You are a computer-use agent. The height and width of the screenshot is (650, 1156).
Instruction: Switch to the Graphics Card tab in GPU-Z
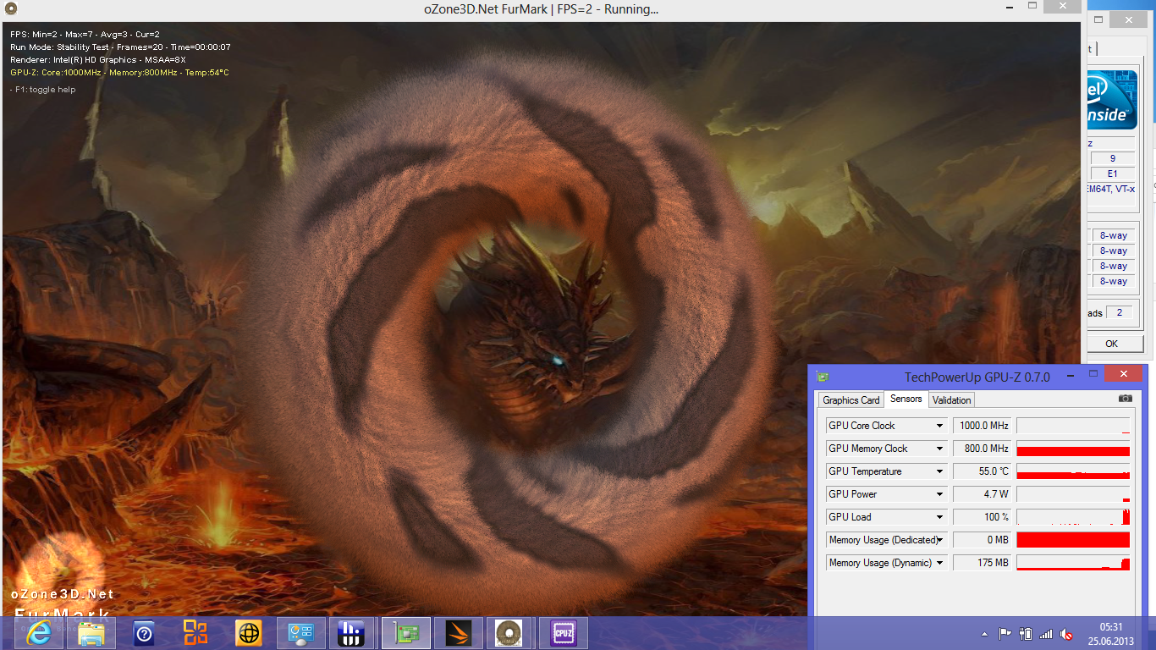[851, 400]
